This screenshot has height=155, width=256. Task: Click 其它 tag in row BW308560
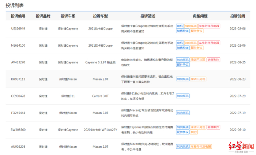[194, 132]
